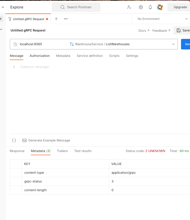Open notifications bell icon
190x220 pixels.
coord(150,7)
